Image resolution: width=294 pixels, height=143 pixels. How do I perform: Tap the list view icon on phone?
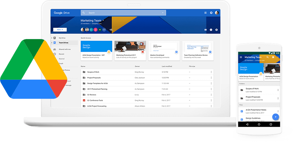273,57
